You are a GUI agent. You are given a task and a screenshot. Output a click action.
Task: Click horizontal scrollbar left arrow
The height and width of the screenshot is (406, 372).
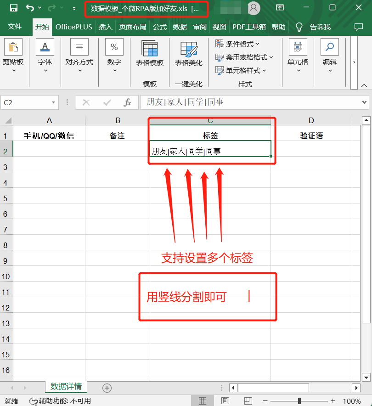point(233,388)
